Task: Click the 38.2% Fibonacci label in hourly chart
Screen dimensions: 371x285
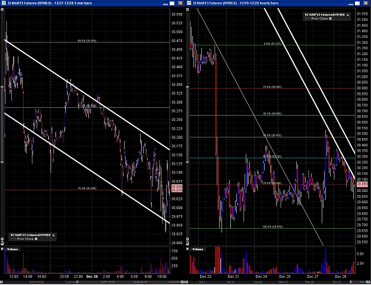Action: click(272, 114)
